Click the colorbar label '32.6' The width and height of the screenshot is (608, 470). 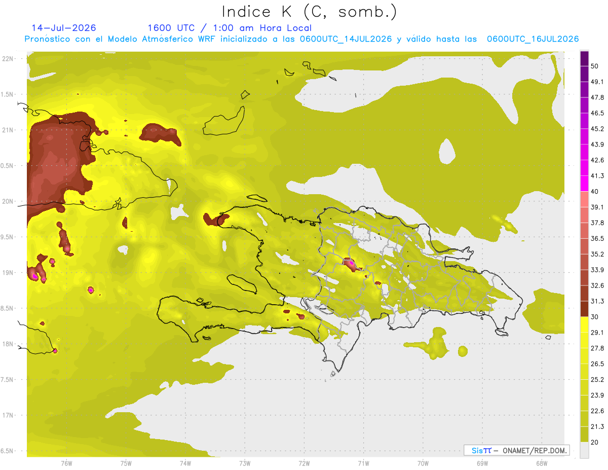pyautogui.click(x=597, y=285)
